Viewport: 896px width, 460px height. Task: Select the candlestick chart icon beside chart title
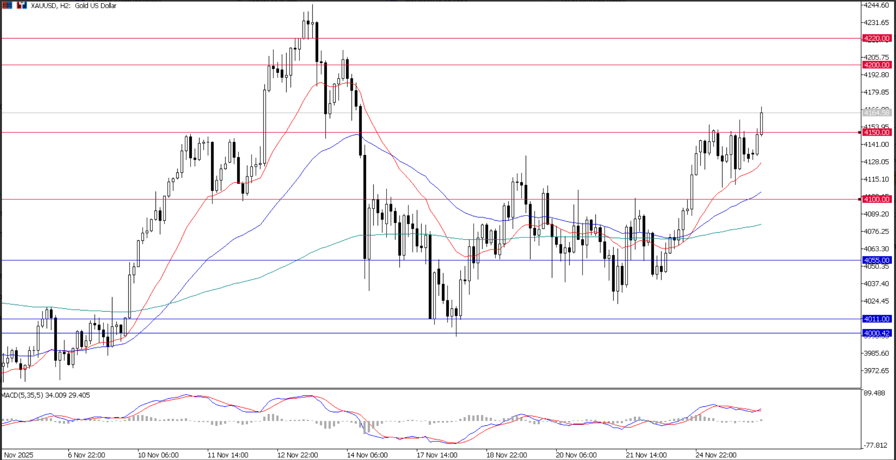[x=22, y=5]
